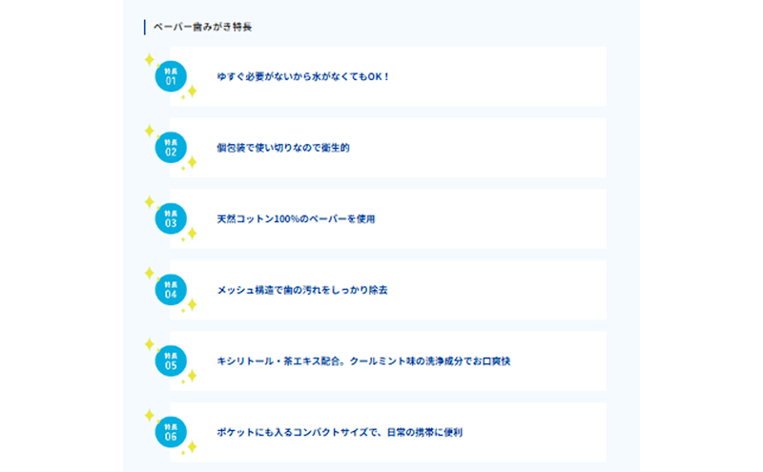
Task: Click the upper-left yellow sparkle beside badge 01
Action: coord(149,59)
